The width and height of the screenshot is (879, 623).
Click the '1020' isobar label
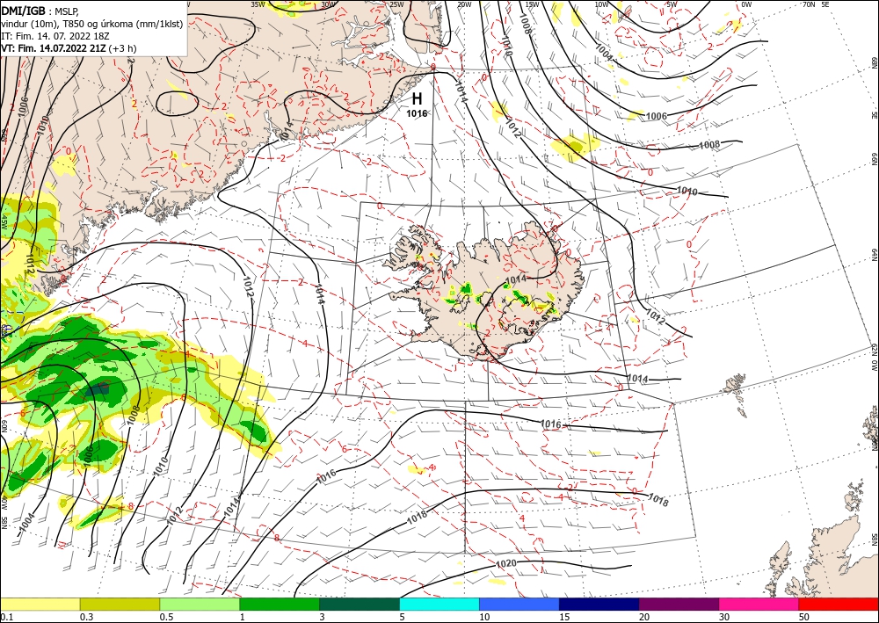506,562
